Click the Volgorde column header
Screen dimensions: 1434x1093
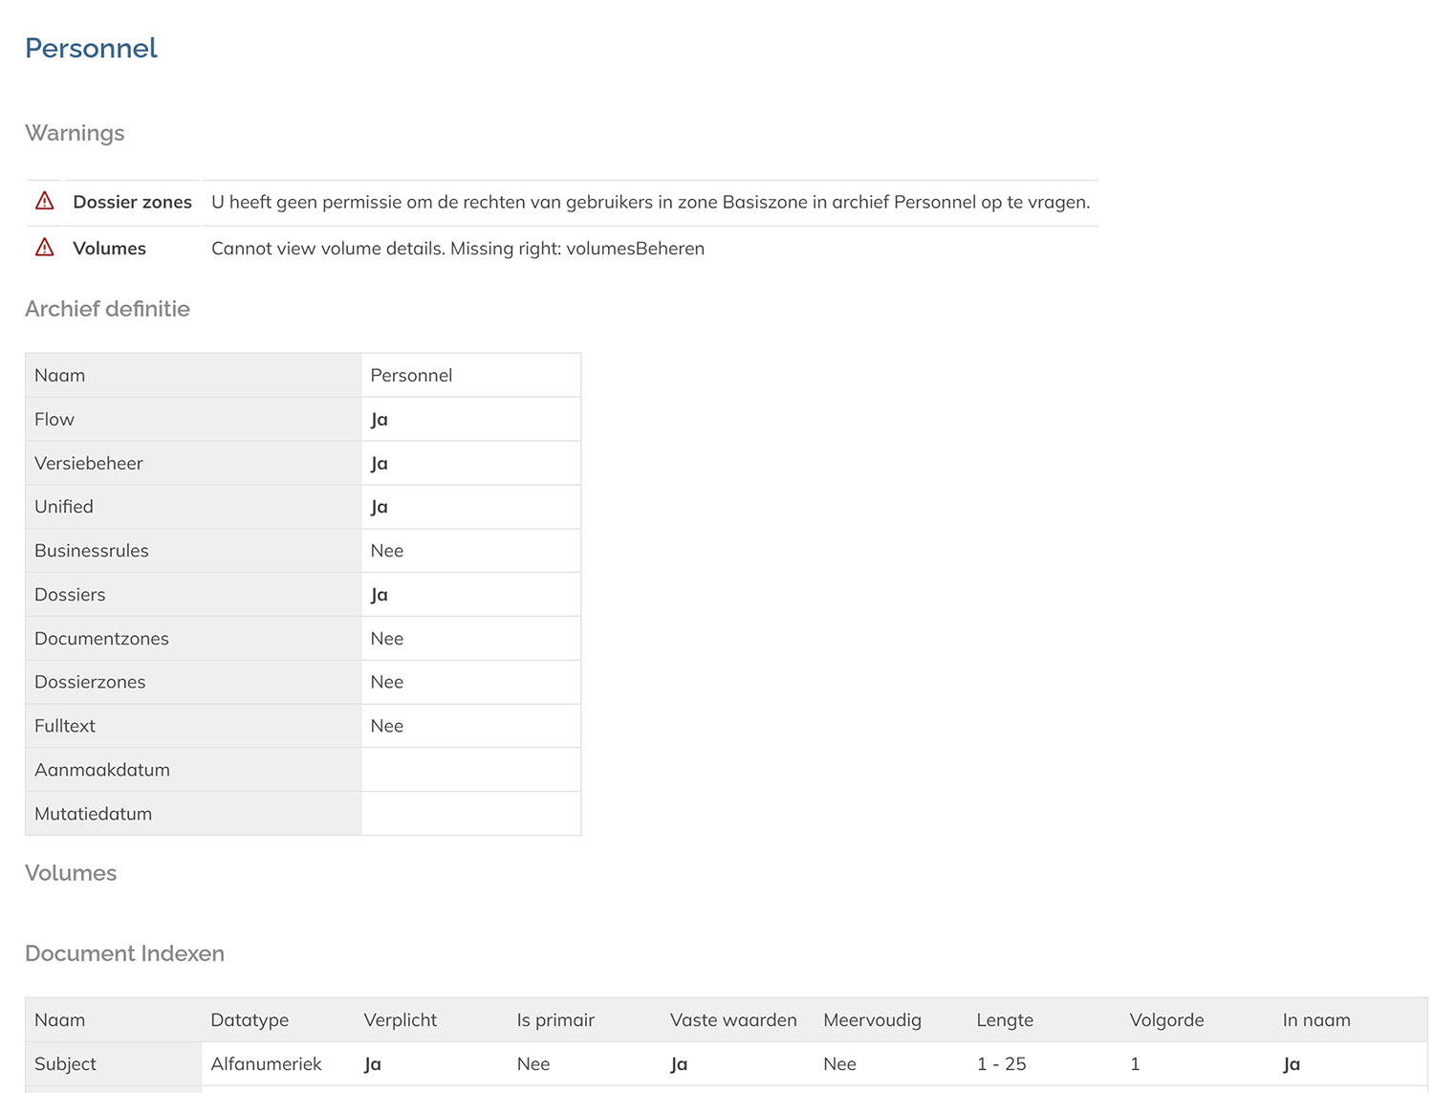click(1166, 1020)
